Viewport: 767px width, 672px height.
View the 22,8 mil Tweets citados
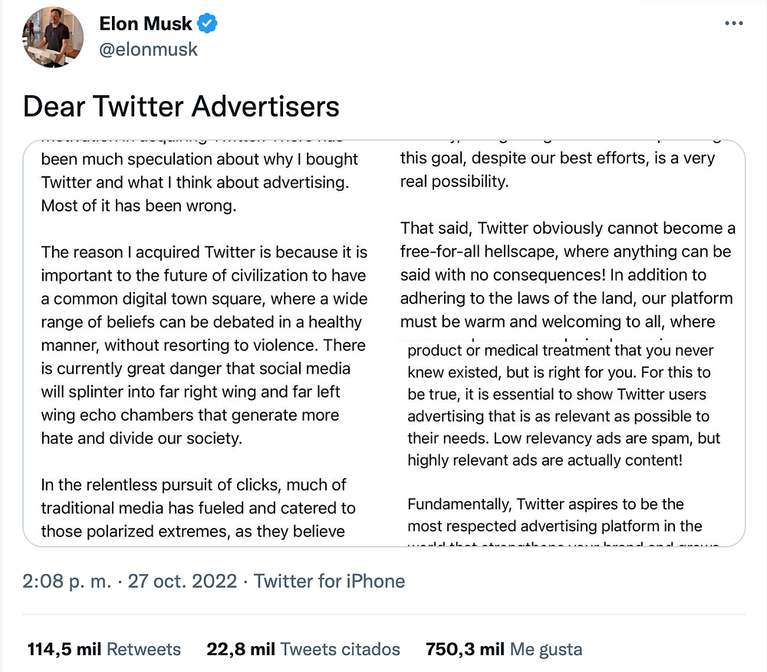303,649
